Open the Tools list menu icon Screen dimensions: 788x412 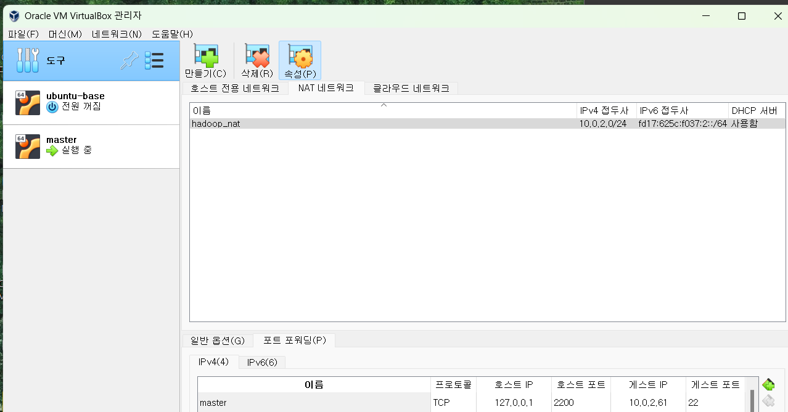pos(154,60)
